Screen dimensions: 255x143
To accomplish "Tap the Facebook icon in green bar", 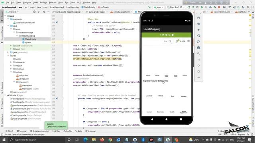I will 160,35.
